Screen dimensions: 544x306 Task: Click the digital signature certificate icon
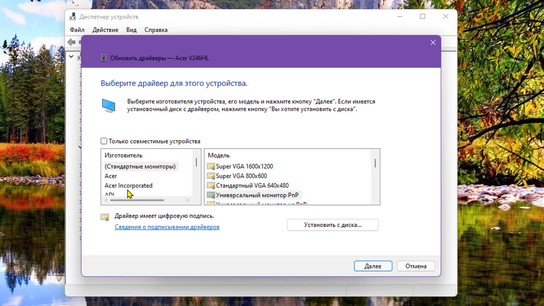tap(105, 217)
